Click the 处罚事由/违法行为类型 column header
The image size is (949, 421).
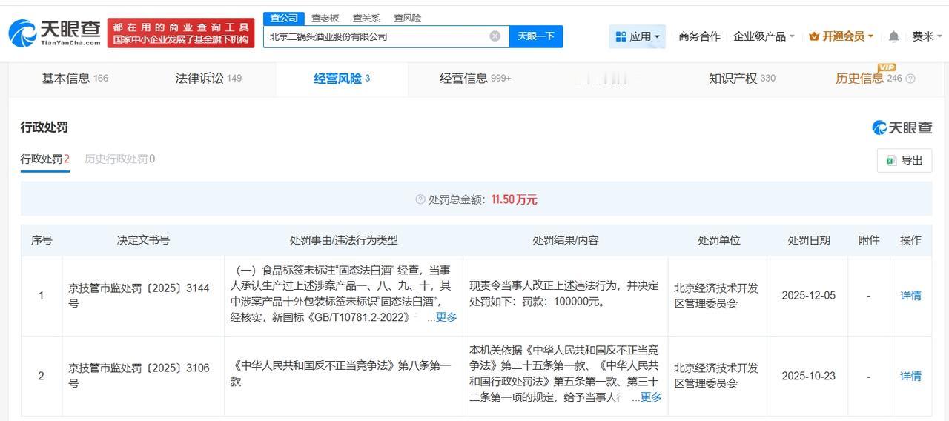(x=343, y=241)
